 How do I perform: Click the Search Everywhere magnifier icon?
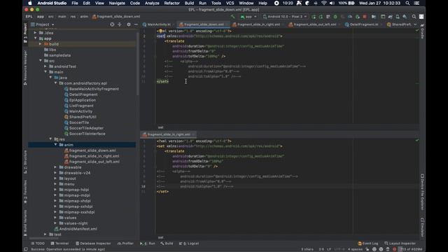coord(414,17)
